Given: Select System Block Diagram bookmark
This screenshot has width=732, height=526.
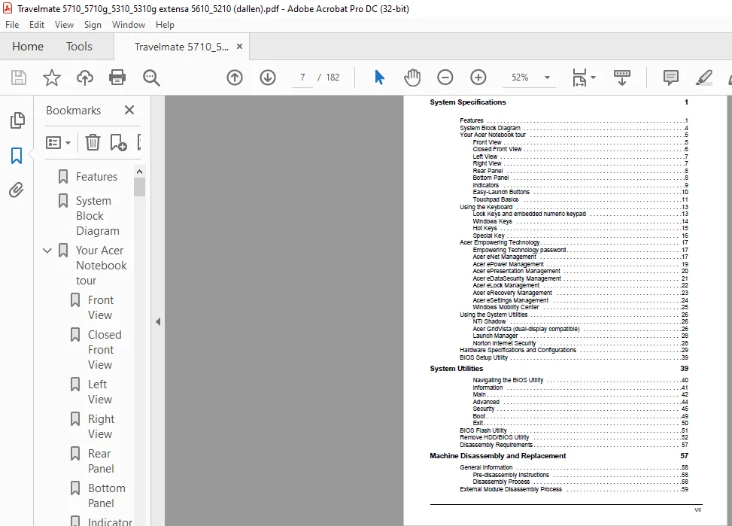Looking at the screenshot, I should (98, 216).
